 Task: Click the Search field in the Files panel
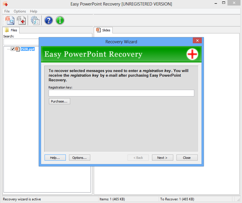(21, 42)
